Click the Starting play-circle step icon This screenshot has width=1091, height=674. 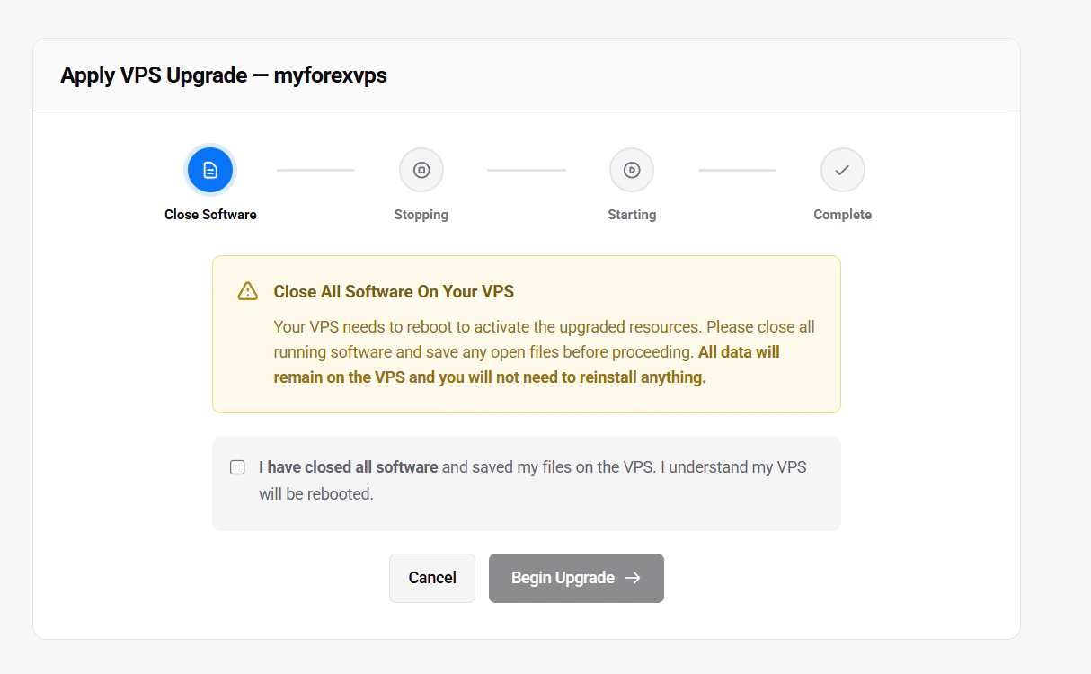coord(632,169)
